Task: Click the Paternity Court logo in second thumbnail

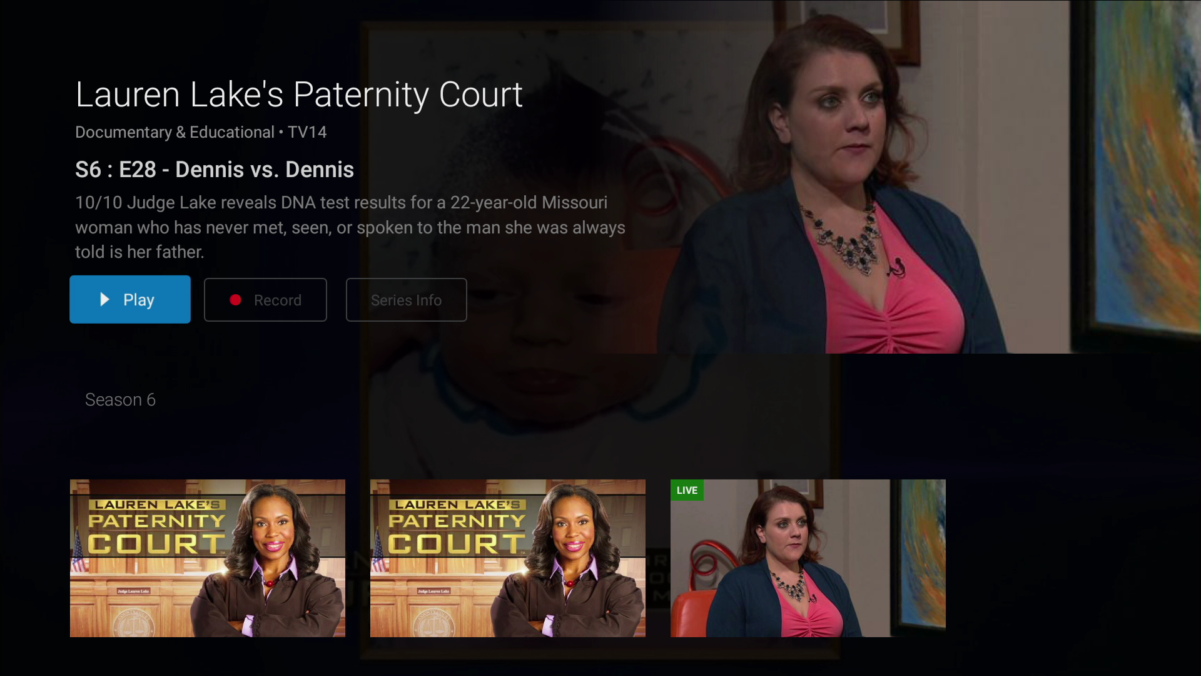Action: tap(457, 526)
